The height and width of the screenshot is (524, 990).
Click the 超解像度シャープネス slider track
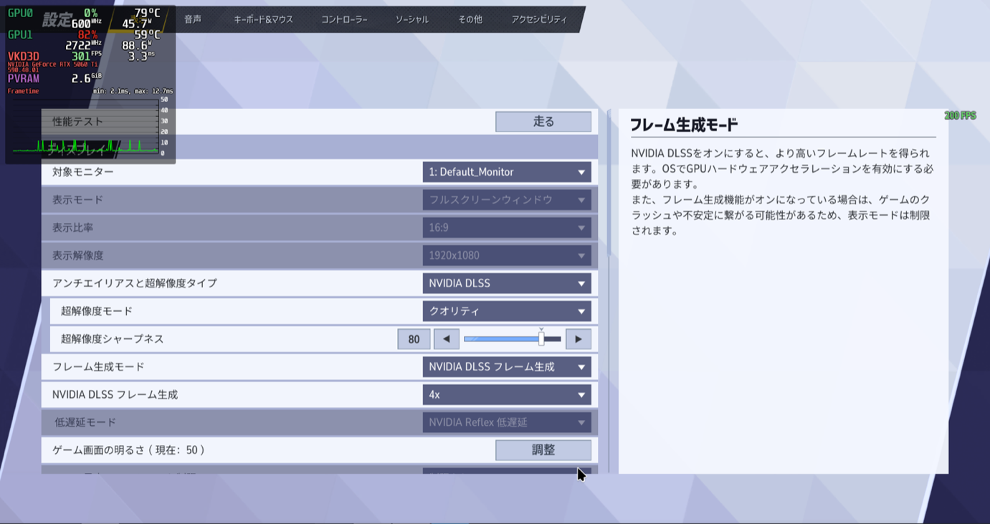[x=513, y=339]
